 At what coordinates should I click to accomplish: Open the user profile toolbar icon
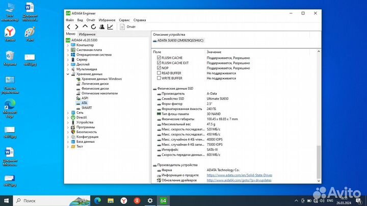[x=102, y=27]
